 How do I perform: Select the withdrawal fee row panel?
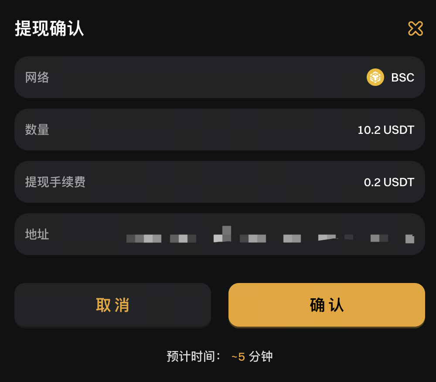[x=218, y=182]
